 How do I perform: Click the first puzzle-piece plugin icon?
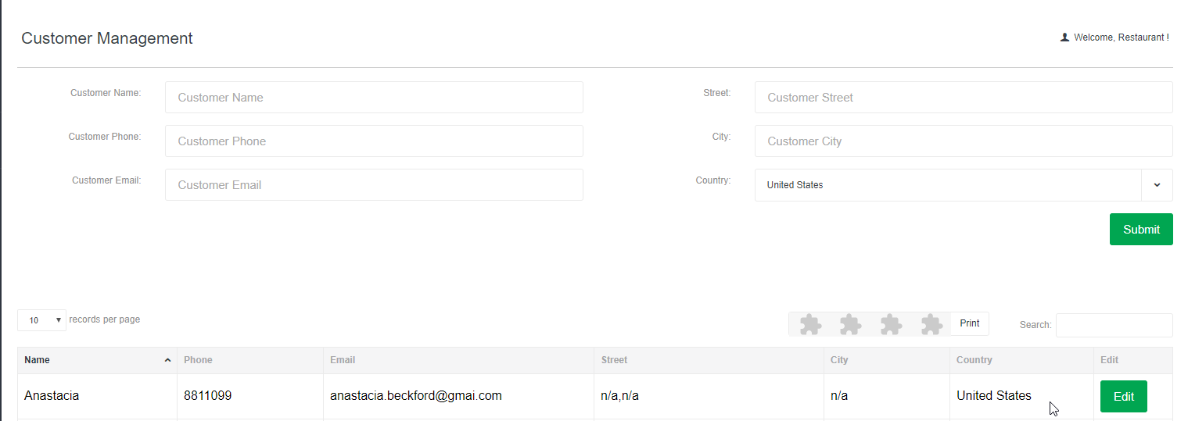coord(810,324)
